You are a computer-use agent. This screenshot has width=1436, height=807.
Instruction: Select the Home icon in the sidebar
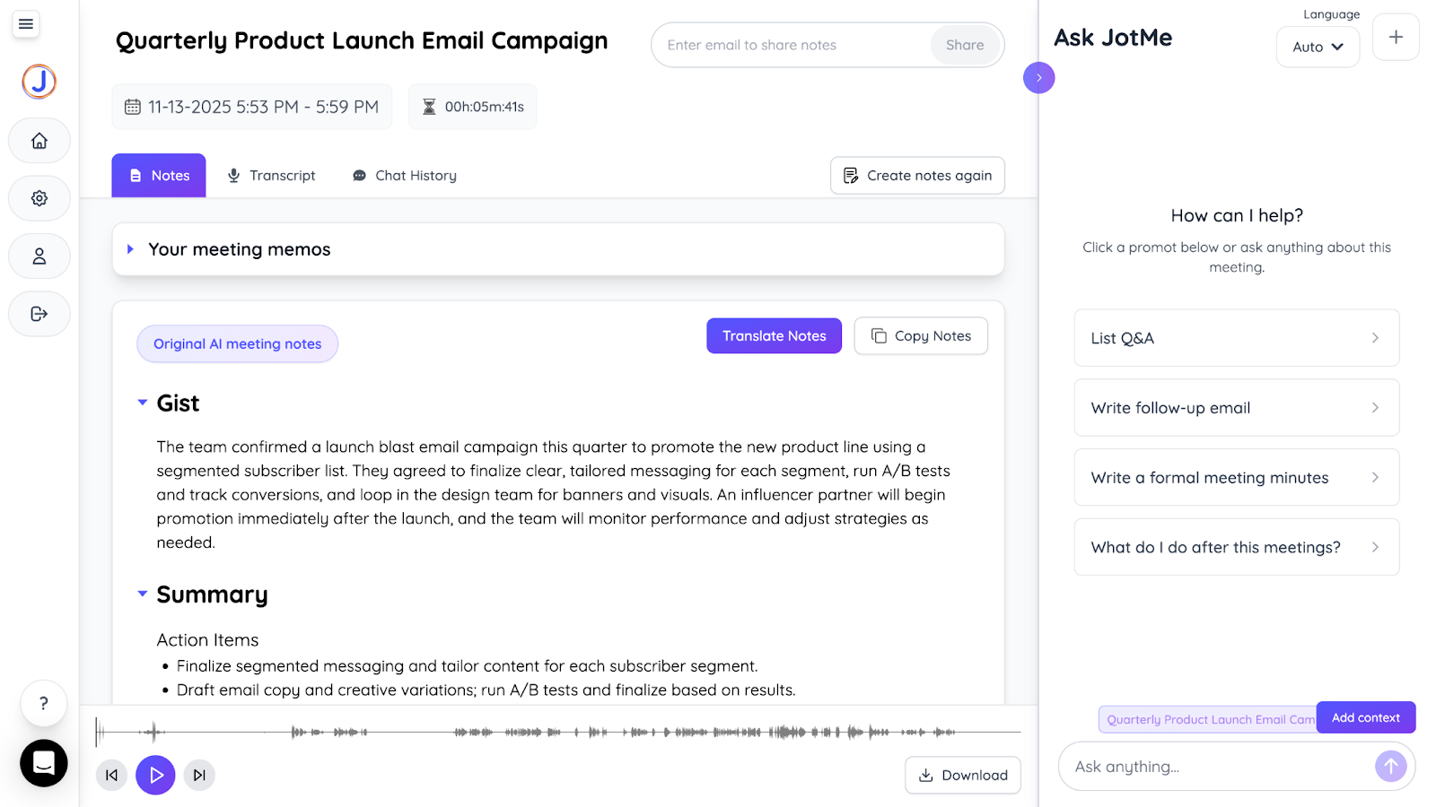(x=39, y=141)
